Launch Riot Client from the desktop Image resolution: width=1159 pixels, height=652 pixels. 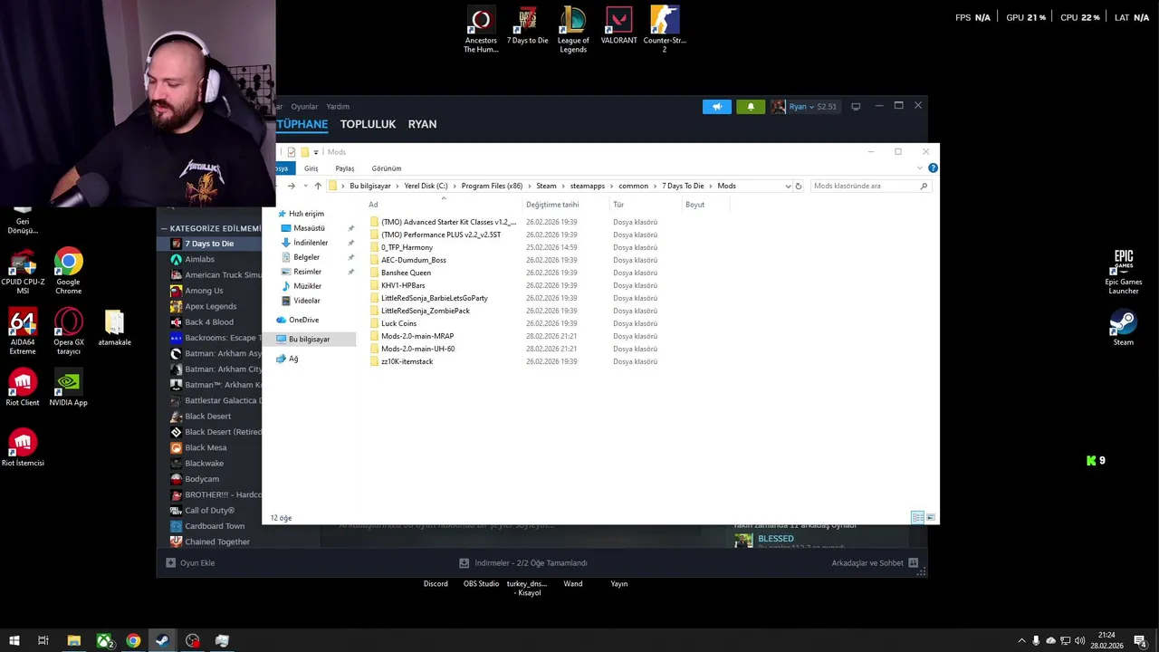[23, 388]
